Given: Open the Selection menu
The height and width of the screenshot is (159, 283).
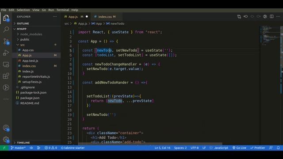Looking at the screenshot, I should pos(23,10).
